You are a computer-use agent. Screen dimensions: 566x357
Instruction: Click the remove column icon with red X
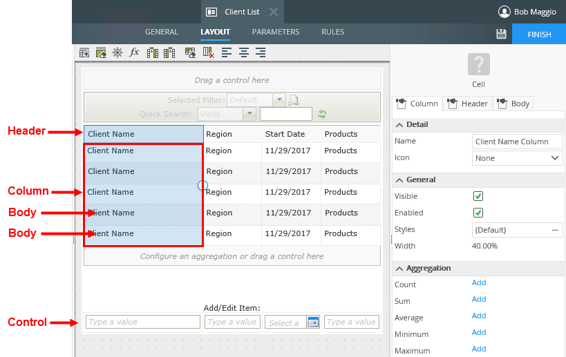click(x=209, y=52)
